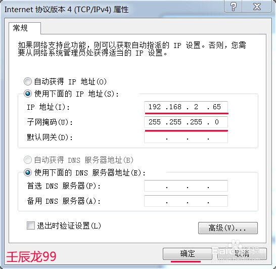Click the 子网掩码 input field
The width and height of the screenshot is (276, 269).
click(186, 122)
